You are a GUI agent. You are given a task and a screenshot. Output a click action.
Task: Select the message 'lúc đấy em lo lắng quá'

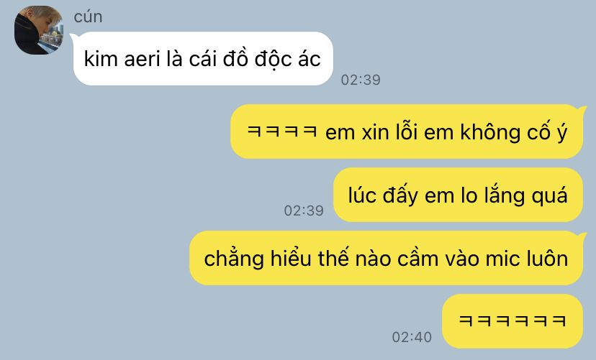click(x=458, y=195)
